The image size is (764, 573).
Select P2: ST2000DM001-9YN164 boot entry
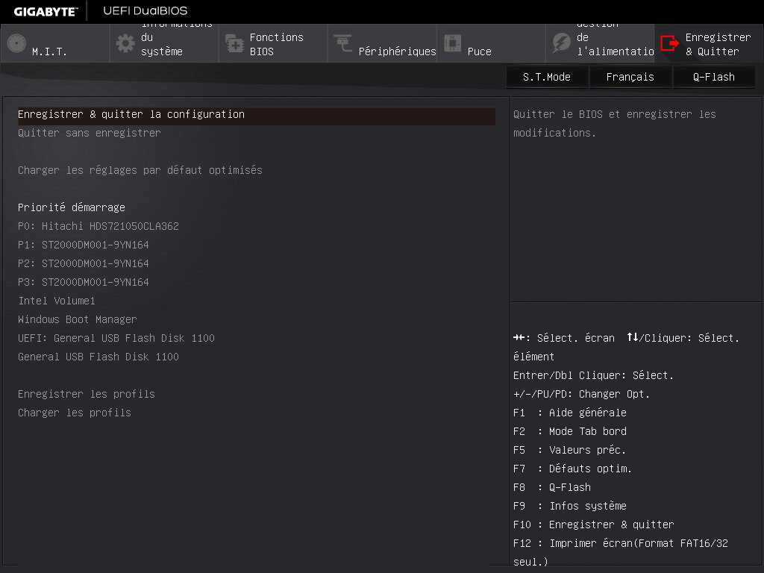pos(84,263)
